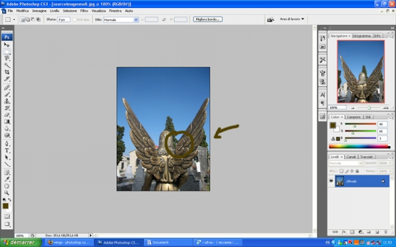Select the Healing Brush tool
396x247 pixels.
[7, 88]
